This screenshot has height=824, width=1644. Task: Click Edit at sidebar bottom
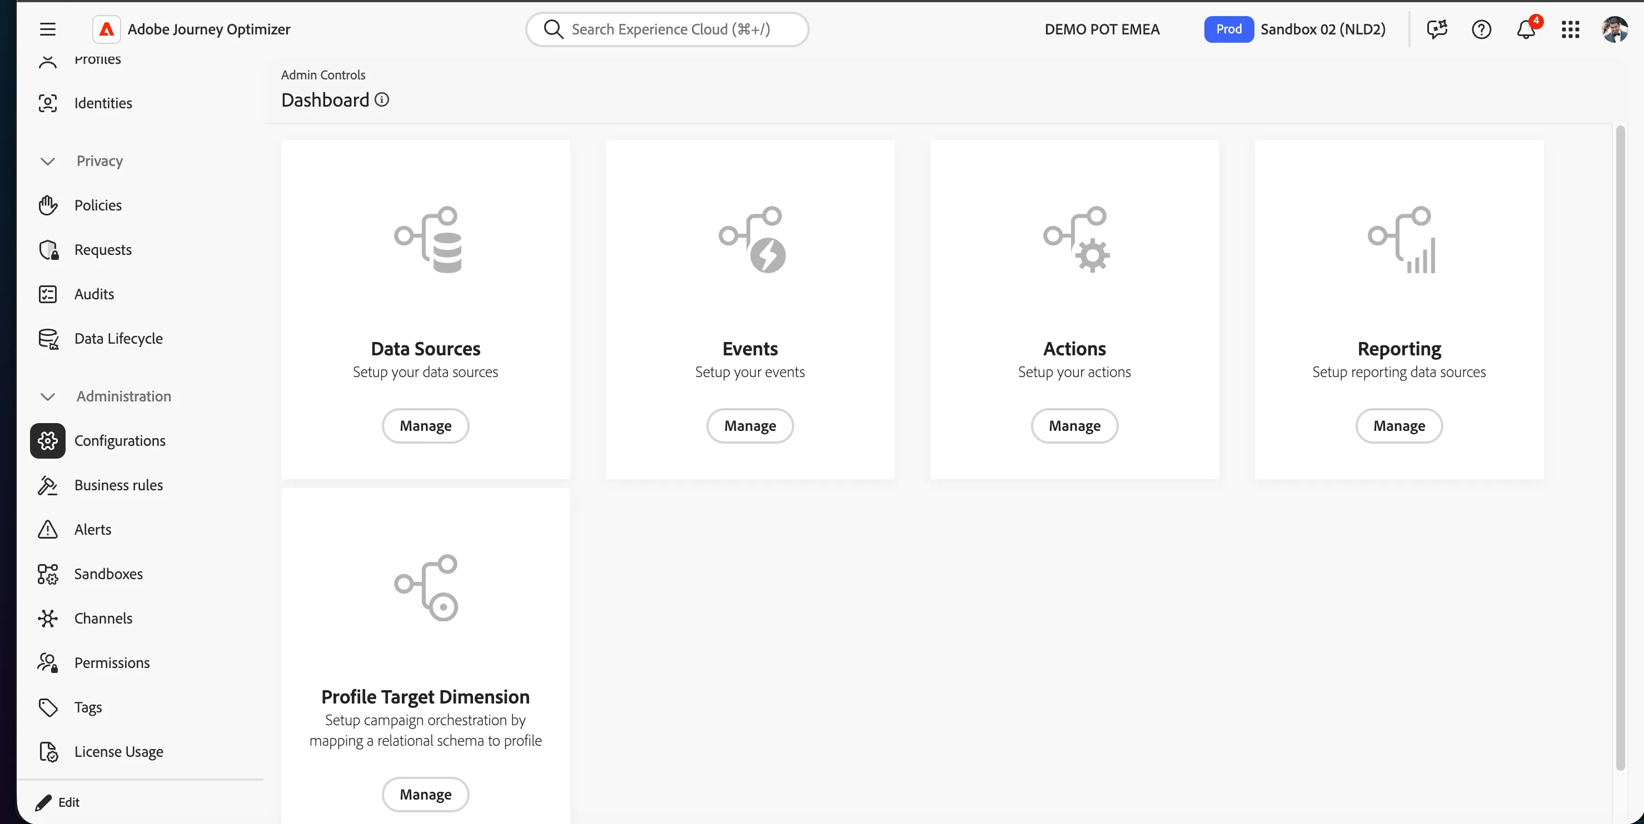(57, 802)
